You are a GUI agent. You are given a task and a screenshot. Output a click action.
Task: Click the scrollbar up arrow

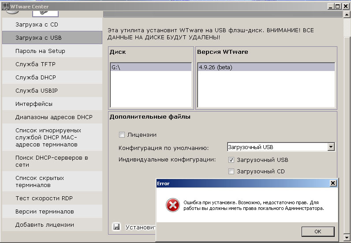(x=347, y=15)
